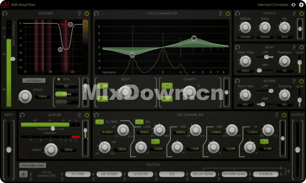Open the settings gear in the header
This screenshot has height=183, width=306.
301,5
